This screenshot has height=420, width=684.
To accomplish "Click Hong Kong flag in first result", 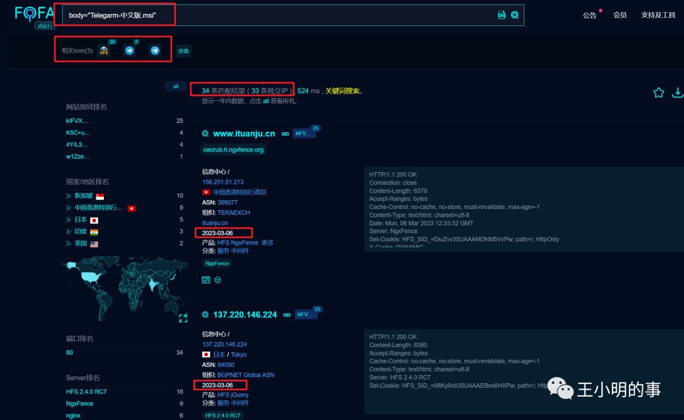I will (x=206, y=193).
